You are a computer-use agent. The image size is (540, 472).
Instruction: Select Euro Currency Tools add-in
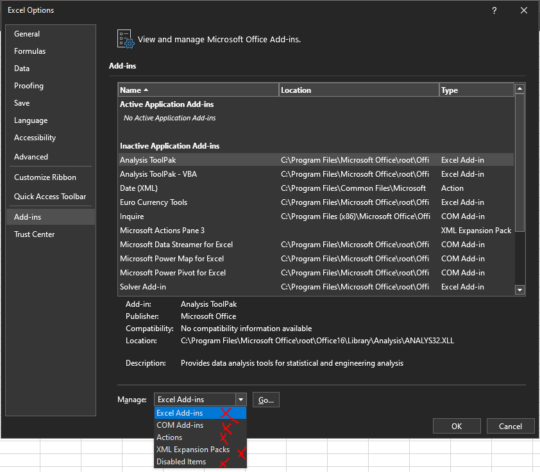point(316,202)
